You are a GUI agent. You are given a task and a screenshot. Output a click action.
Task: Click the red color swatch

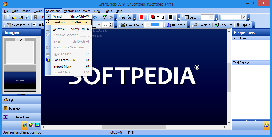point(142,17)
